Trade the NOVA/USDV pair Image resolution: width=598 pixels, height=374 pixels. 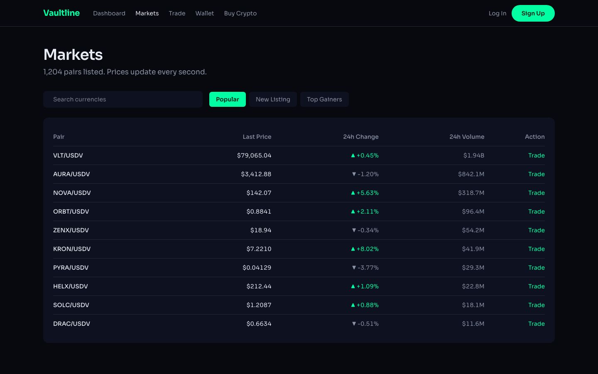click(x=537, y=193)
